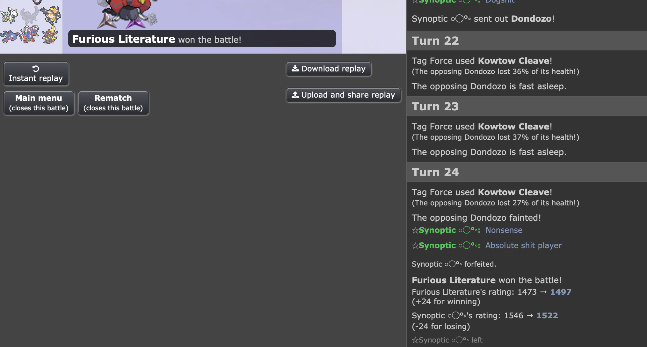Click new rating value 1522
647x347 pixels.
click(x=547, y=315)
